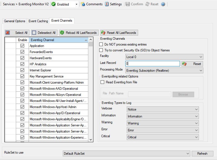Image resolution: width=217 pixels, height=160 pixels.
Task: Open Settings in the top toolbar
Action: click(113, 4)
